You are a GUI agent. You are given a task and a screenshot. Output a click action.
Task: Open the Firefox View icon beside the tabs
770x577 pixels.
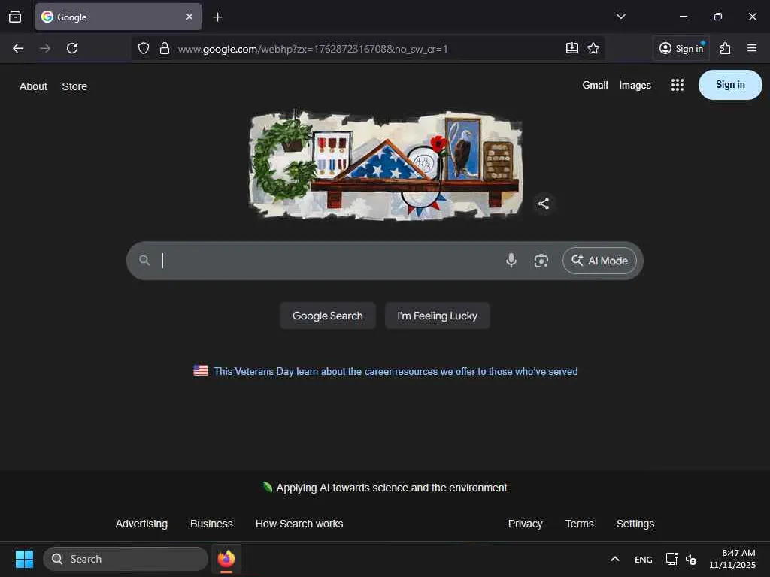(x=15, y=17)
